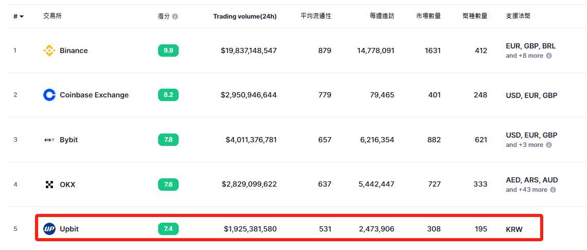
Task: Click Bybit markets count 882
Action: [434, 140]
